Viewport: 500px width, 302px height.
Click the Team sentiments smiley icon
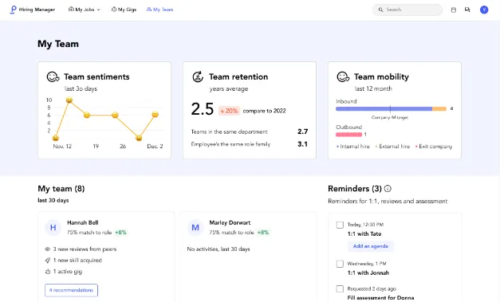tap(53, 76)
